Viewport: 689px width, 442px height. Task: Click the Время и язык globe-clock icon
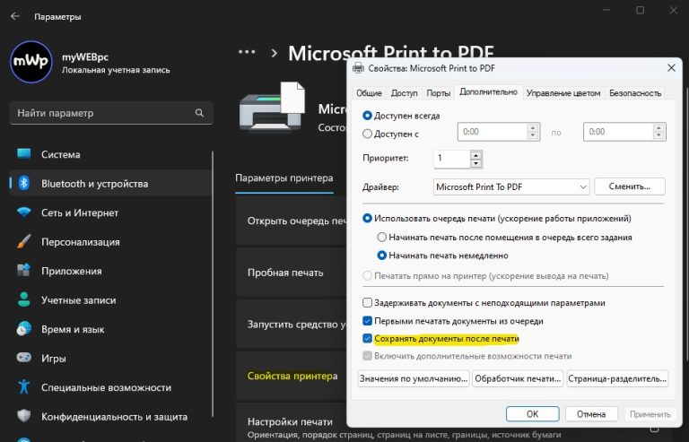point(23,329)
